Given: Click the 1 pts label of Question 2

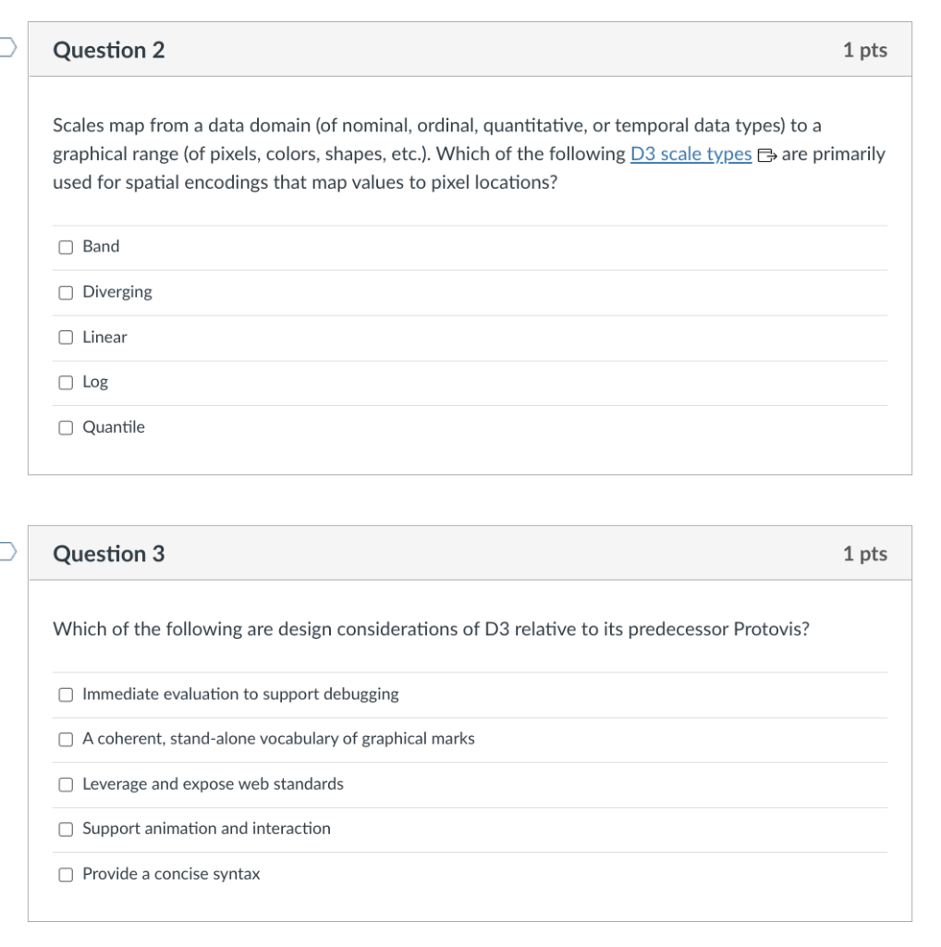Looking at the screenshot, I should [x=864, y=50].
